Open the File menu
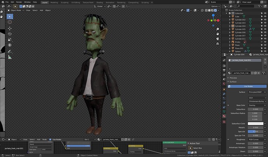This screenshot has height=157, width=268. tap(7, 2)
